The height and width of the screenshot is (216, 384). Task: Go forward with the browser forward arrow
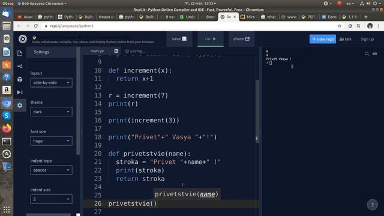27,26
